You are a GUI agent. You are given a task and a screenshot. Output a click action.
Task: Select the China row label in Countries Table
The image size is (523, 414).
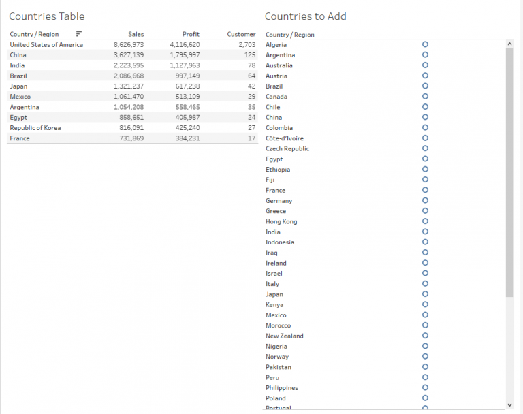click(x=18, y=54)
